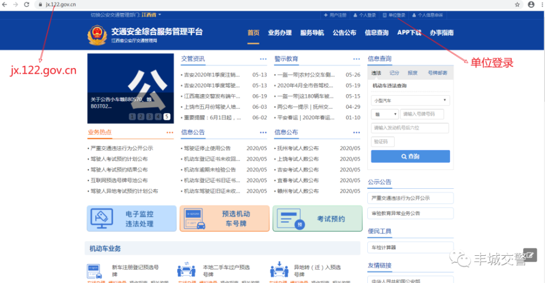Reload the page with refresh icon
Viewport: 545px width, 283px height.
(26, 4)
